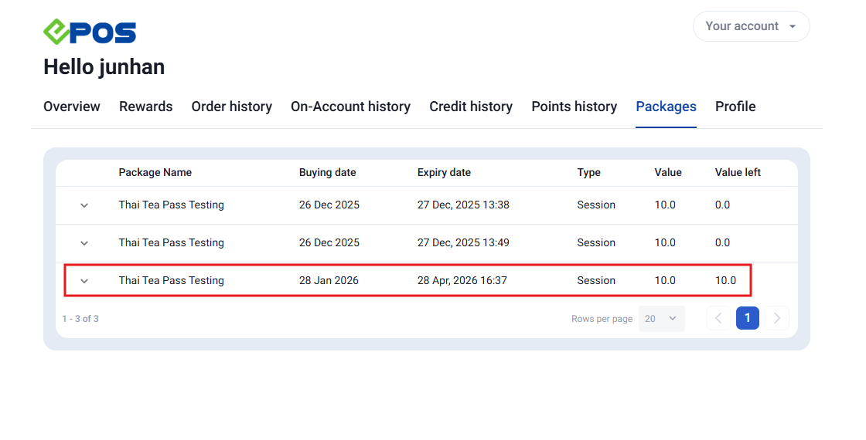The image size is (866, 440).
Task: Open the Rows per page dropdown
Action: click(661, 319)
